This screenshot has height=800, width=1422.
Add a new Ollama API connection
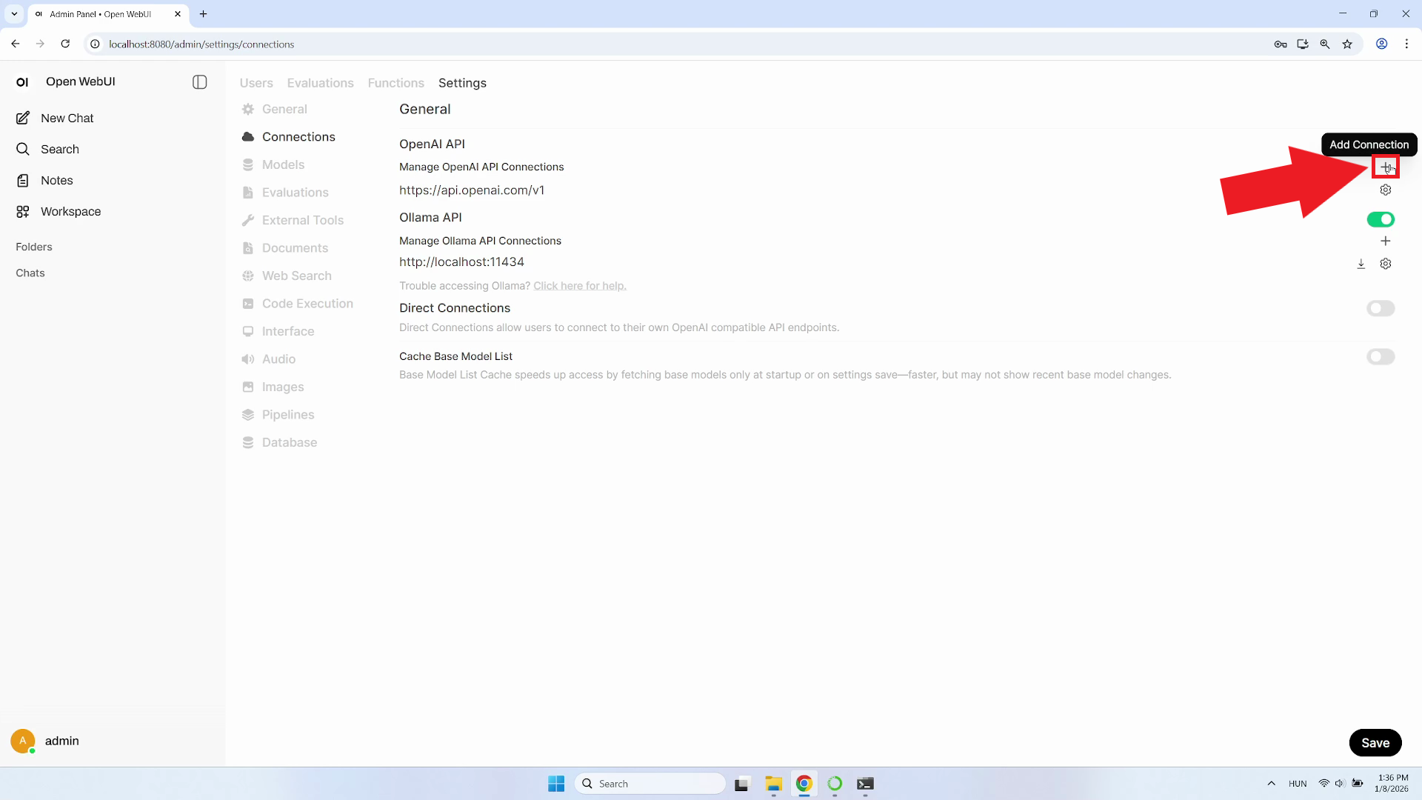[1385, 241]
